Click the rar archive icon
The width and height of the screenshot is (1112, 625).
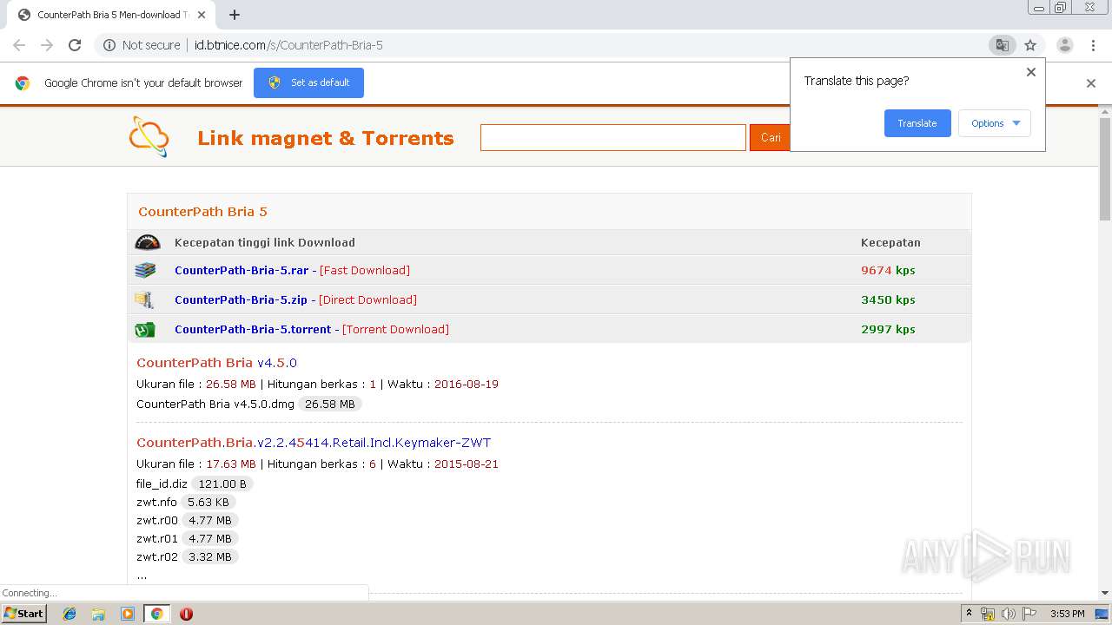pyautogui.click(x=145, y=270)
